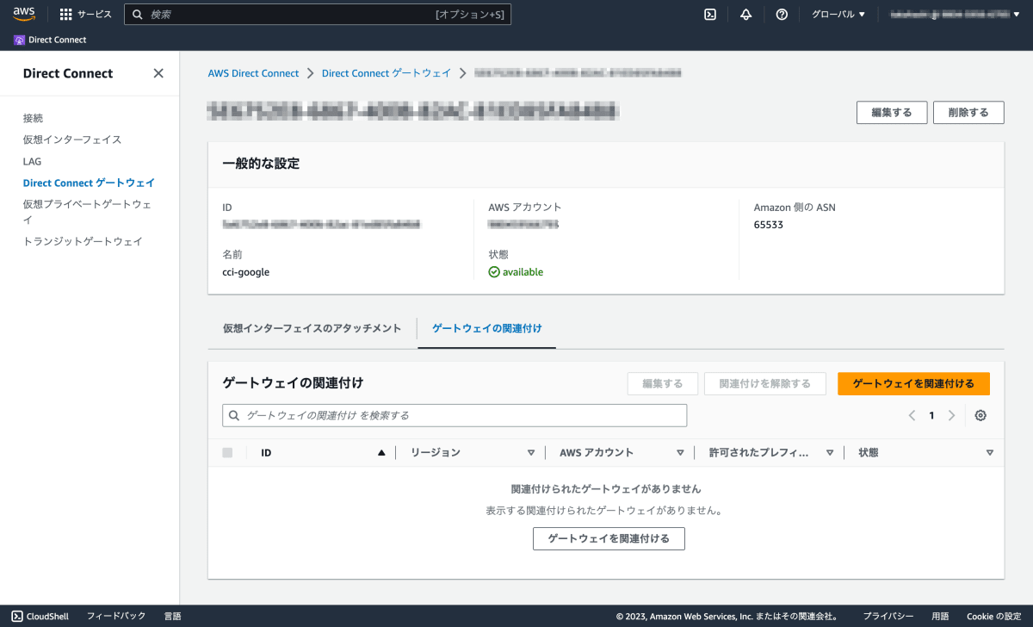Open the グローバル region dropdown
This screenshot has height=627, width=1033.
pos(838,15)
